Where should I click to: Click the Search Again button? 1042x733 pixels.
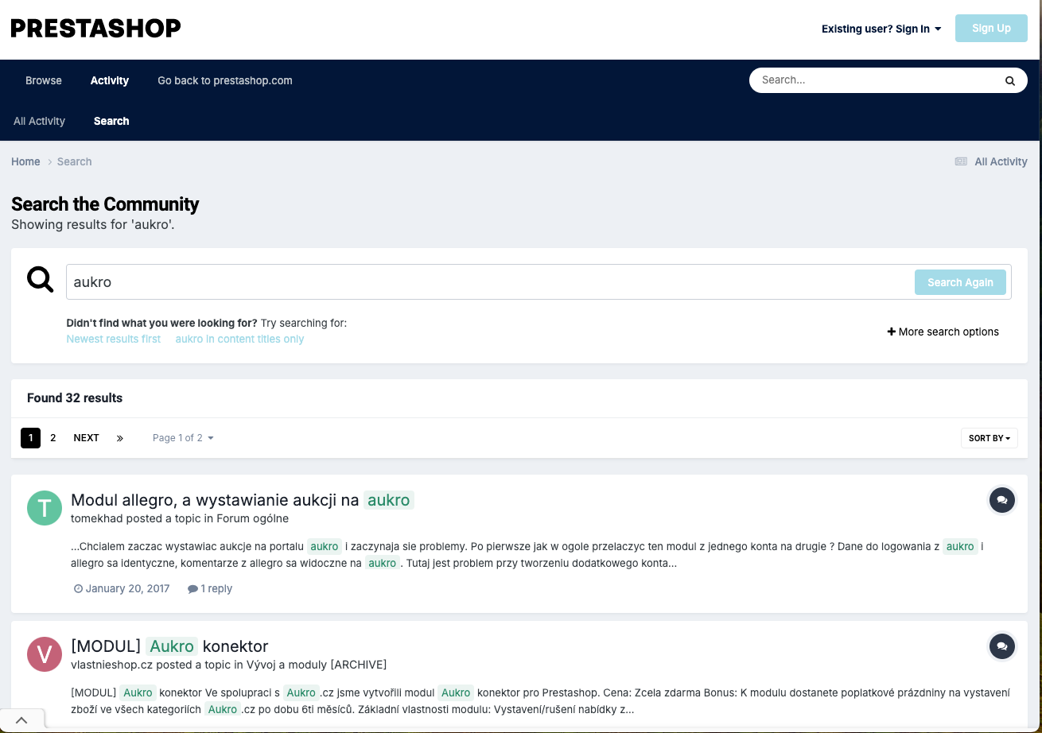click(960, 282)
